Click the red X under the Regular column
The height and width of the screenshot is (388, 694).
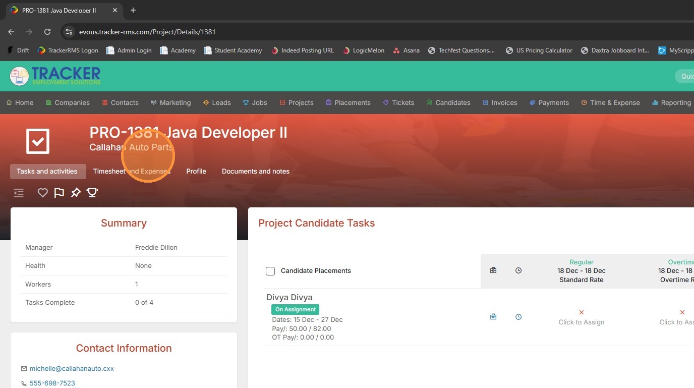click(x=582, y=312)
